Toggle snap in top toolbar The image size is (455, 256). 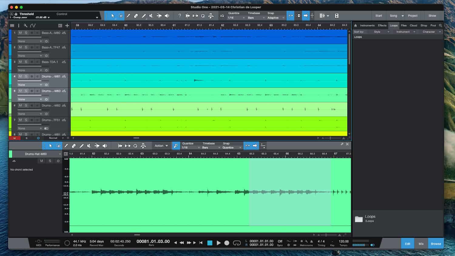(291, 16)
